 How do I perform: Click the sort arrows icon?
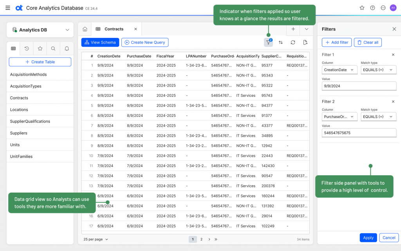281,42
